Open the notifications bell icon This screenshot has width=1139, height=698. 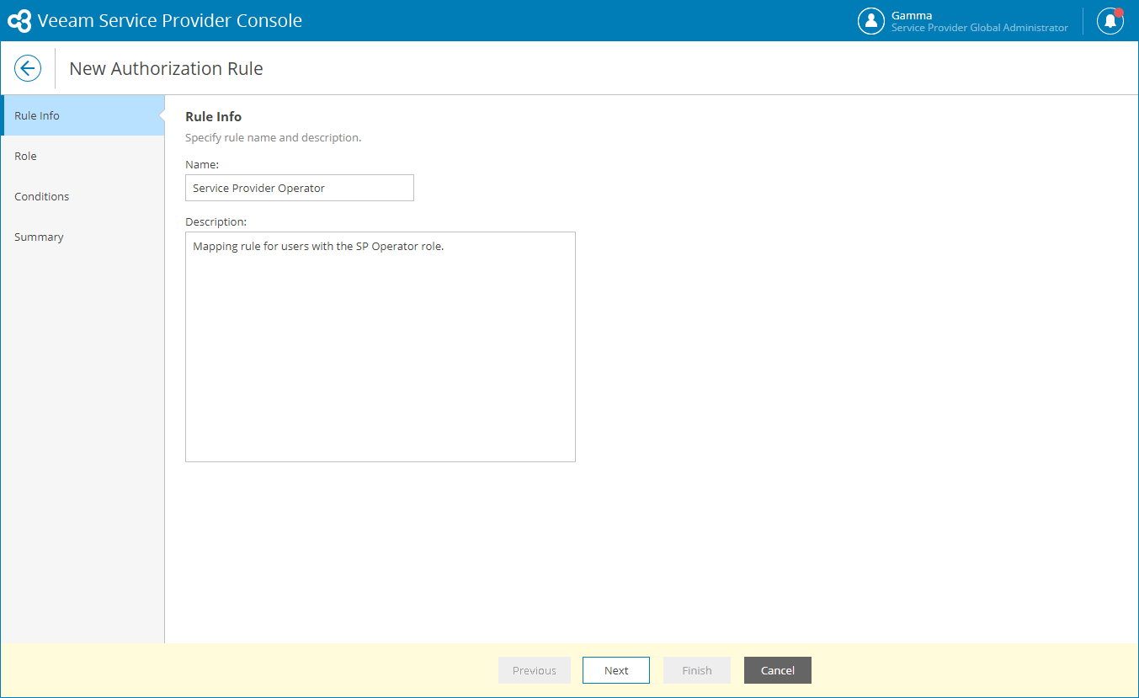point(1110,21)
